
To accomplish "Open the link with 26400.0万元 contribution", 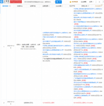I will tap(86, 91).
